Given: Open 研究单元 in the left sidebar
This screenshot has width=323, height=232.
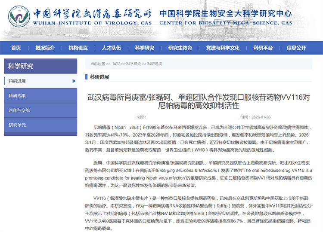Looking at the screenshot, I should point(17,125).
